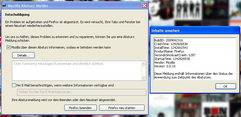Focus the E-Mail-Adresse input field
This screenshot has width=241, height=117.
81,92
